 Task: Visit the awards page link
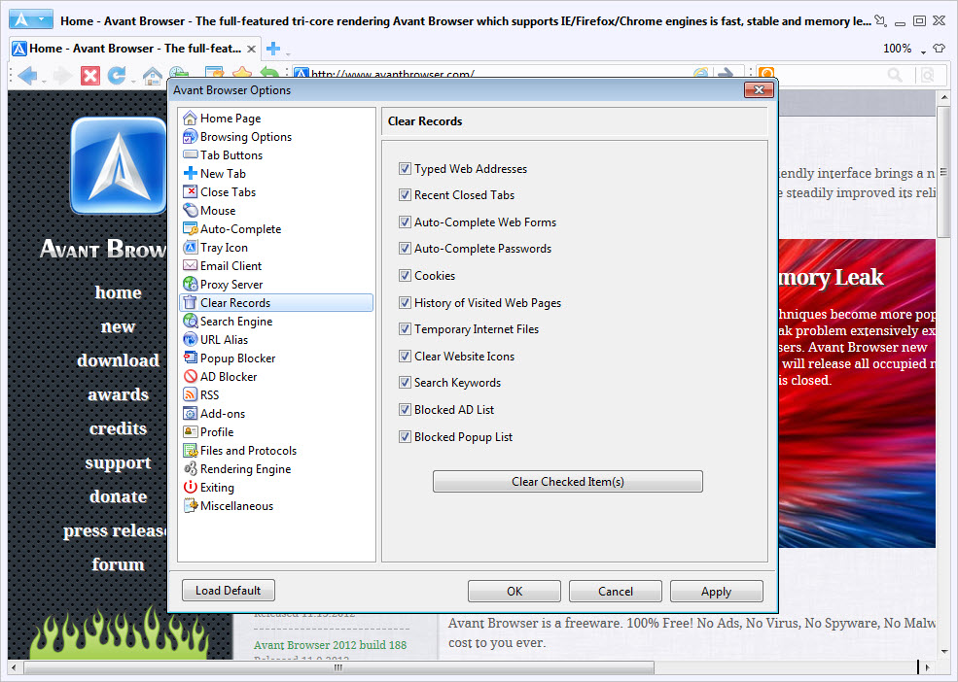click(118, 394)
